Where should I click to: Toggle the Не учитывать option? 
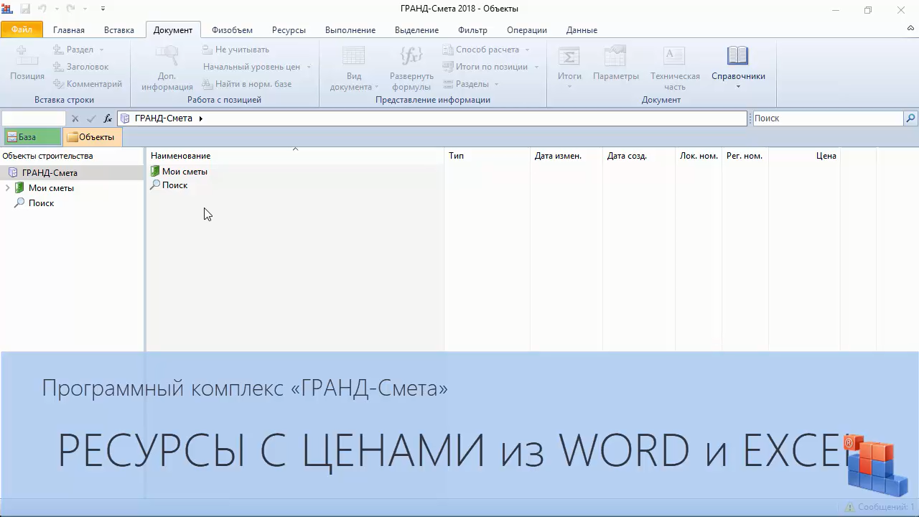(x=235, y=50)
